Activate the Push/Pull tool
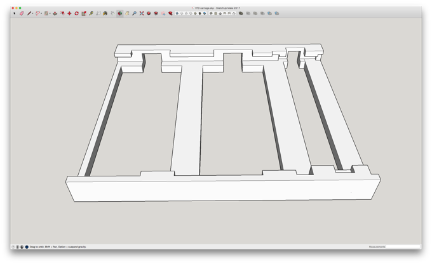The height and width of the screenshot is (264, 432). click(x=55, y=13)
